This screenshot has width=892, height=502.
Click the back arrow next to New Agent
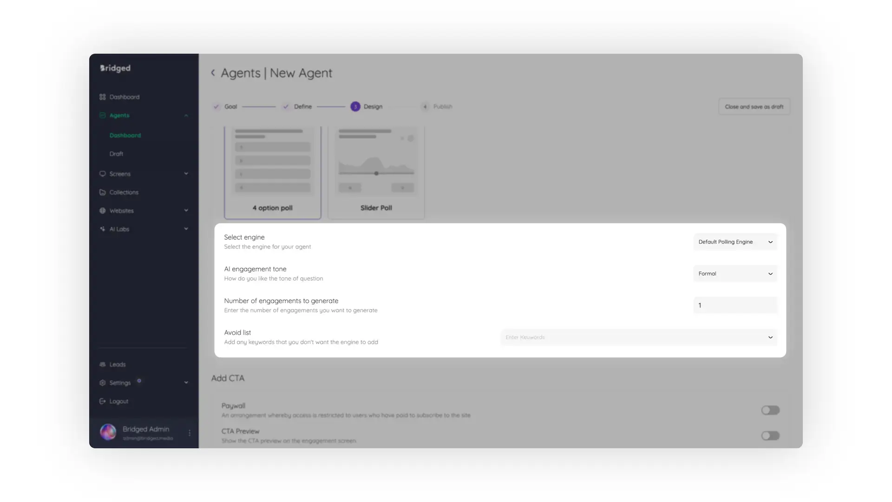click(x=213, y=73)
